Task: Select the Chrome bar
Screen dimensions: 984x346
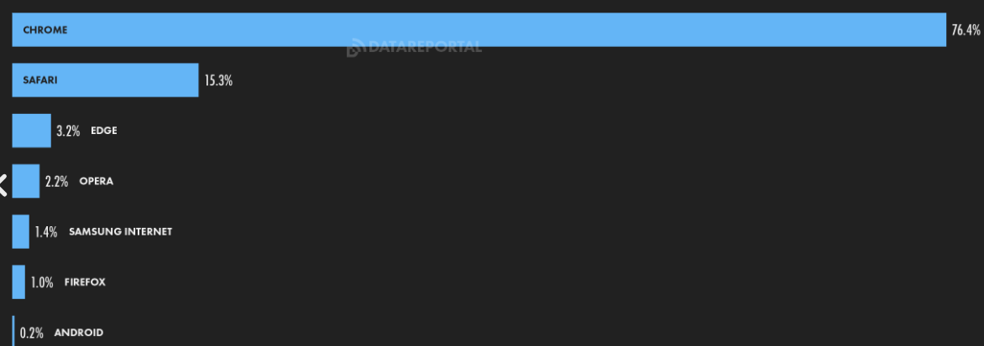Action: [x=479, y=29]
